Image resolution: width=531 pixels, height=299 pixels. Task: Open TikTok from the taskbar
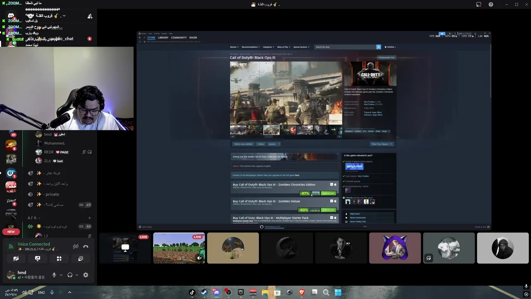coord(192,292)
